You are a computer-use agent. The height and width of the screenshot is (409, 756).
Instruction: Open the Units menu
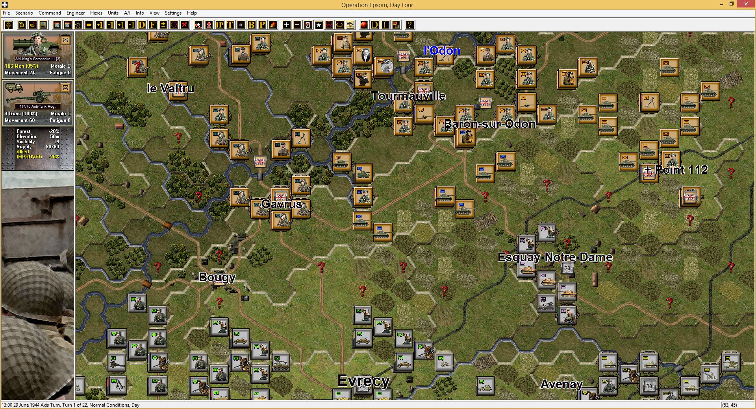point(113,13)
